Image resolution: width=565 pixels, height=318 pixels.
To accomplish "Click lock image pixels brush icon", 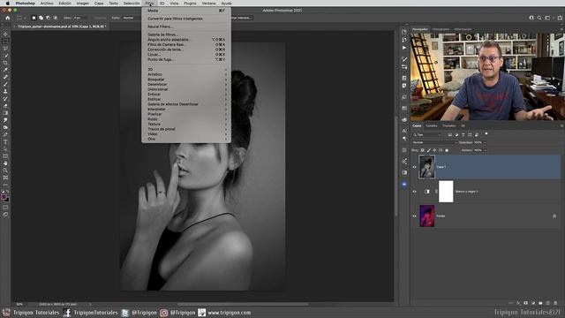I will click(428, 150).
